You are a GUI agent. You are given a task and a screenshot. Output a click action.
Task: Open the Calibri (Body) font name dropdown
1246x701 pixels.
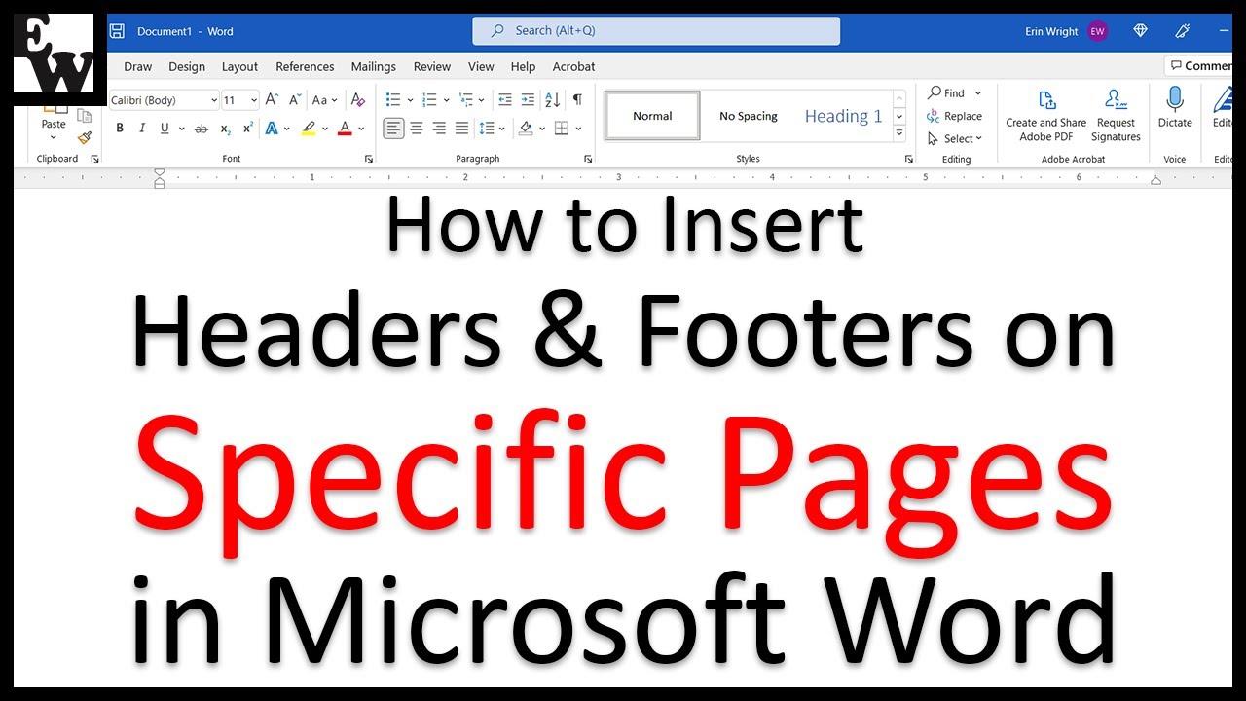tap(213, 100)
